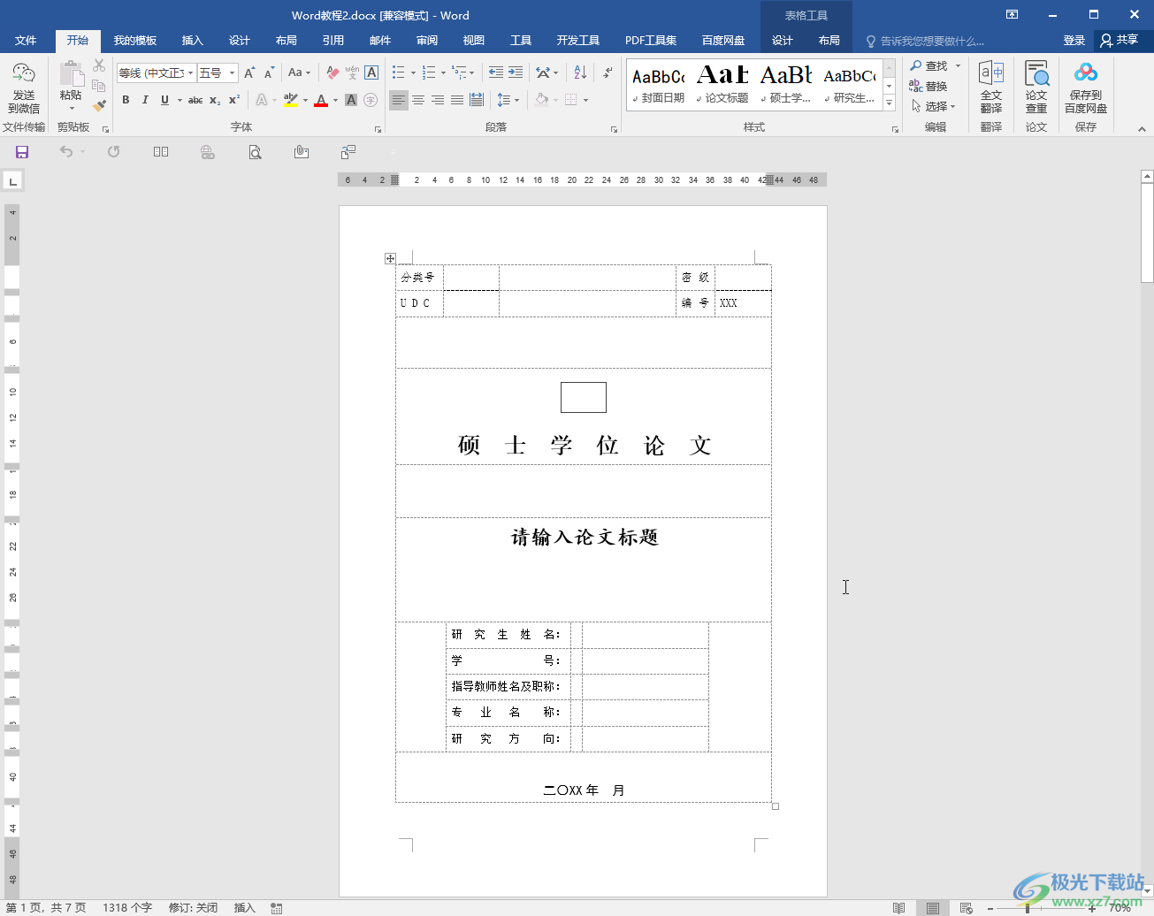This screenshot has width=1154, height=916.
Task: Clear all formatting with eraser icon
Action: [332, 73]
